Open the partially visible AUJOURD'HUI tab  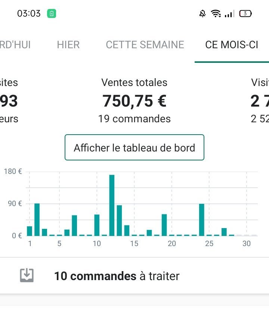click(15, 45)
